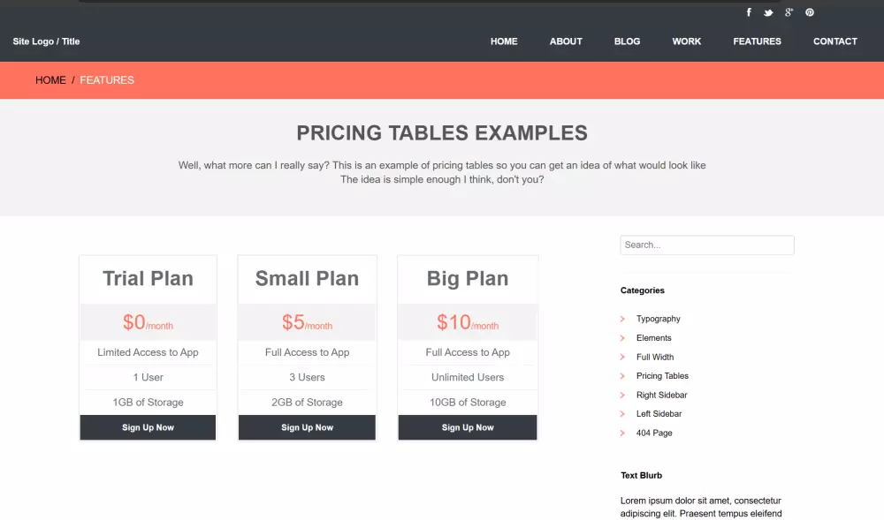Image resolution: width=884 pixels, height=520 pixels.
Task: Click the arrow icon beside Typography
Action: pos(622,319)
